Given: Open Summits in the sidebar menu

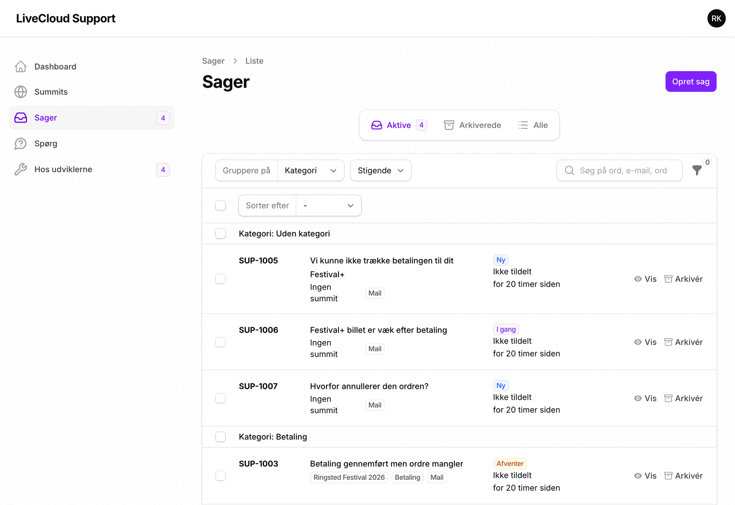Looking at the screenshot, I should (92, 92).
